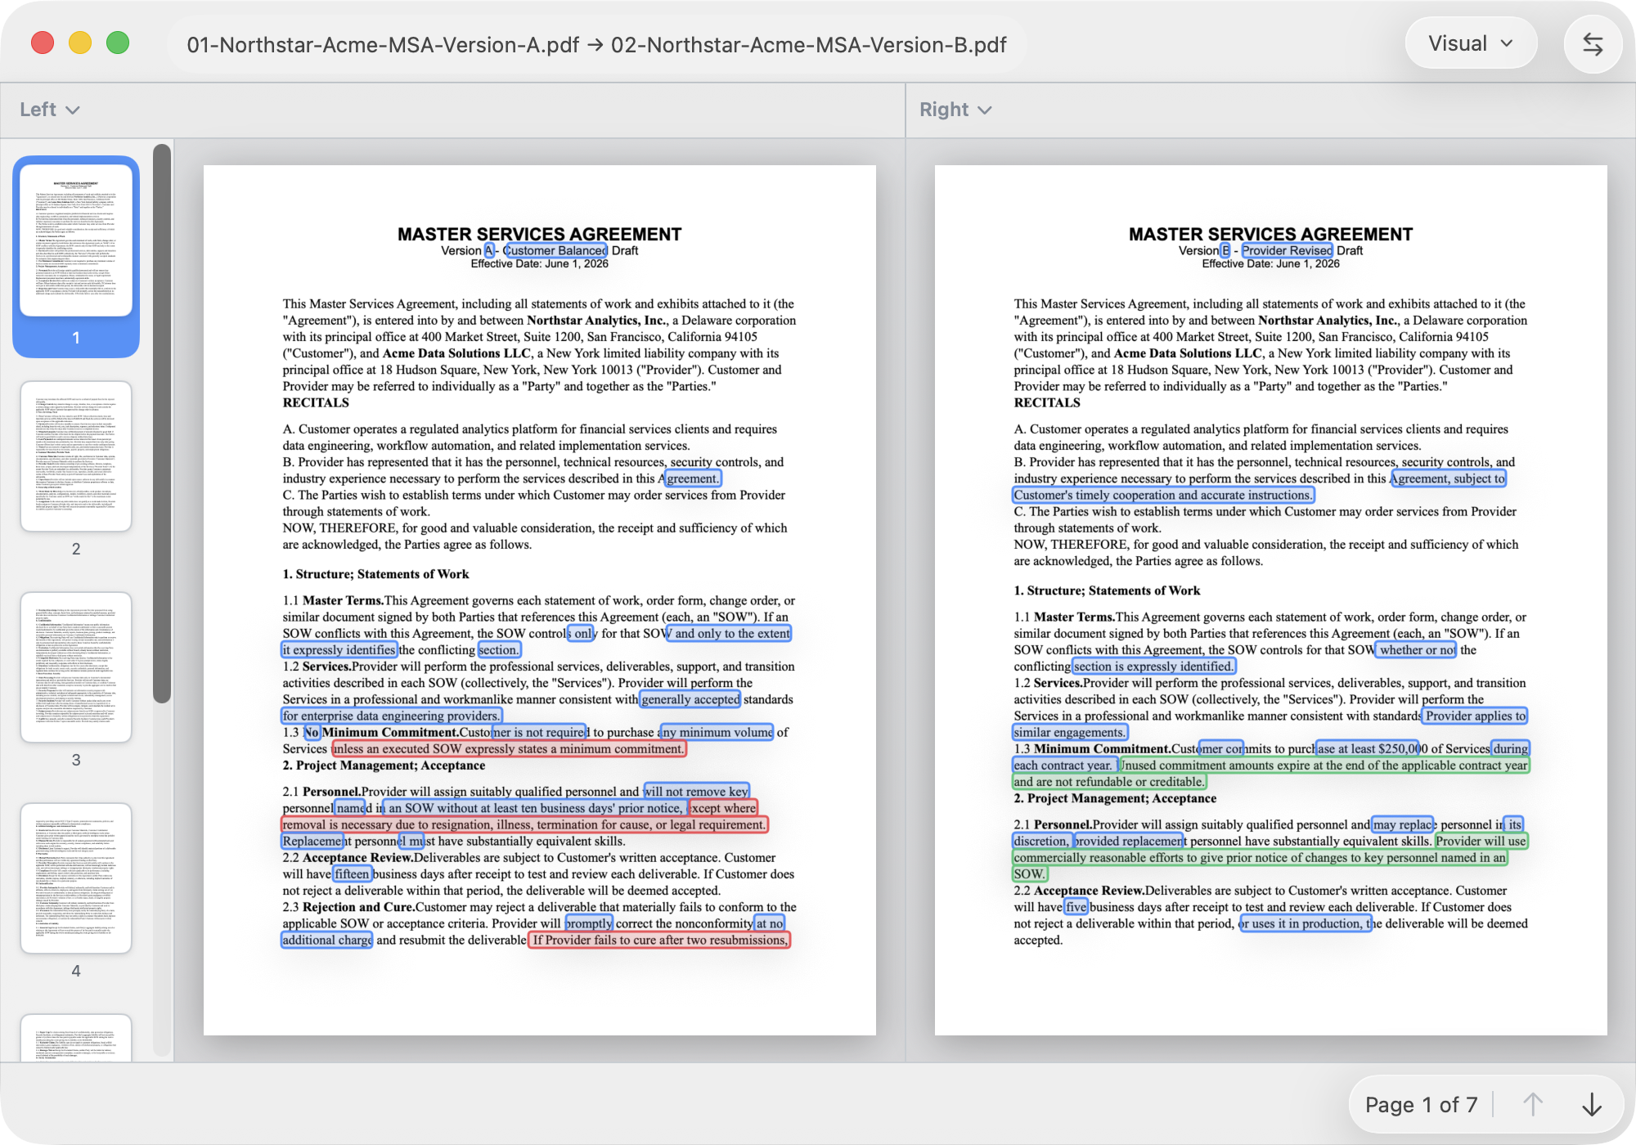Image resolution: width=1636 pixels, height=1145 pixels.
Task: Open the Visual comparison mode dropdown
Action: pos(1470,43)
